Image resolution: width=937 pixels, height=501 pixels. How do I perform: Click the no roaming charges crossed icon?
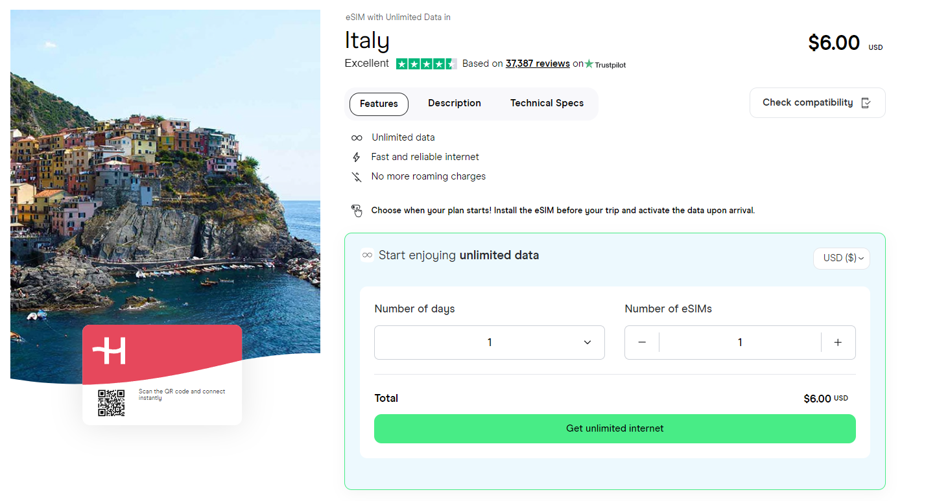357,176
